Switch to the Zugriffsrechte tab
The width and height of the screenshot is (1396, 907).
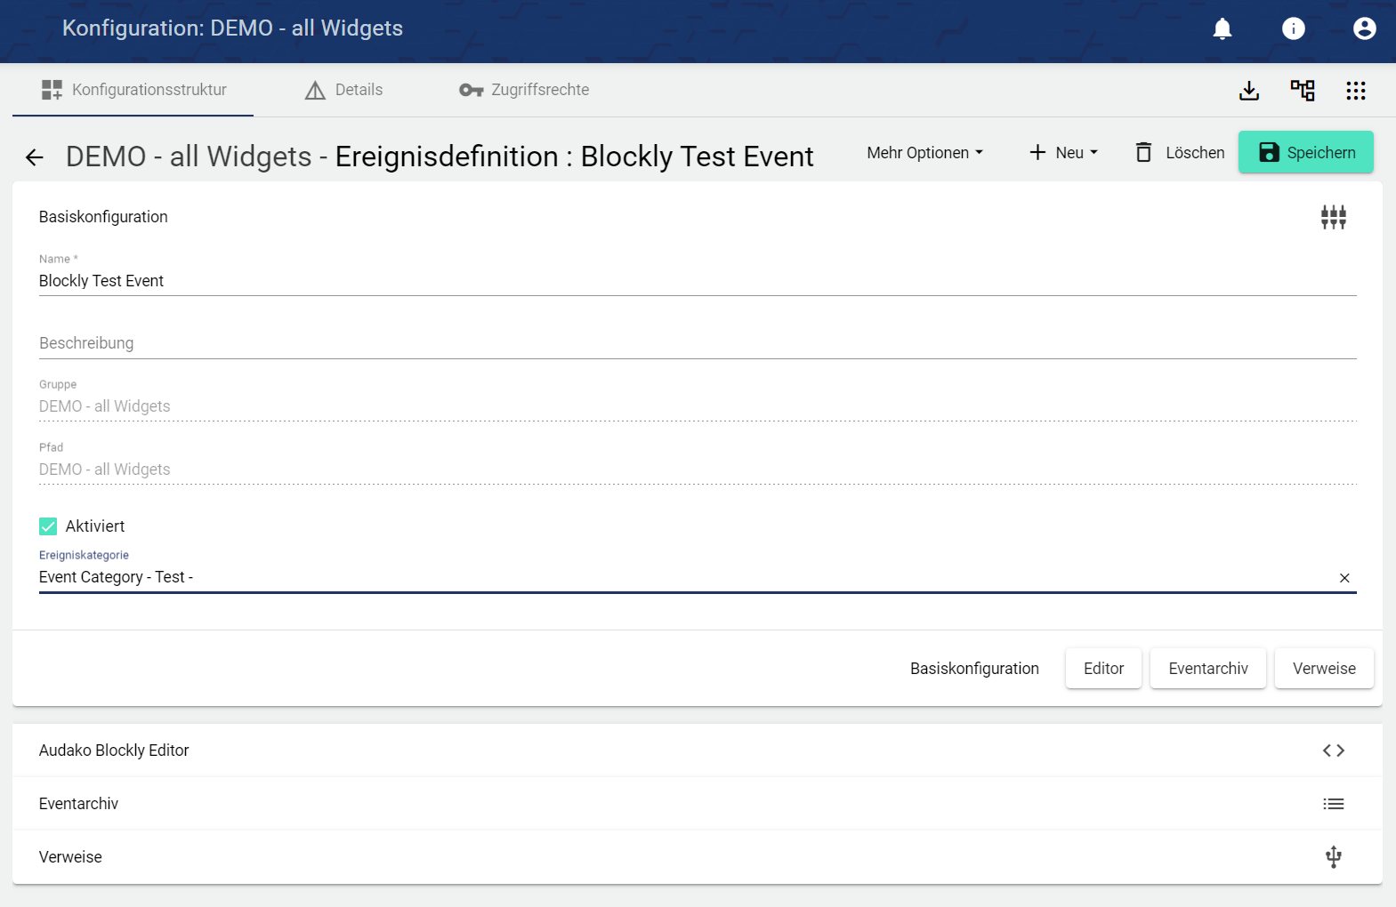524,90
